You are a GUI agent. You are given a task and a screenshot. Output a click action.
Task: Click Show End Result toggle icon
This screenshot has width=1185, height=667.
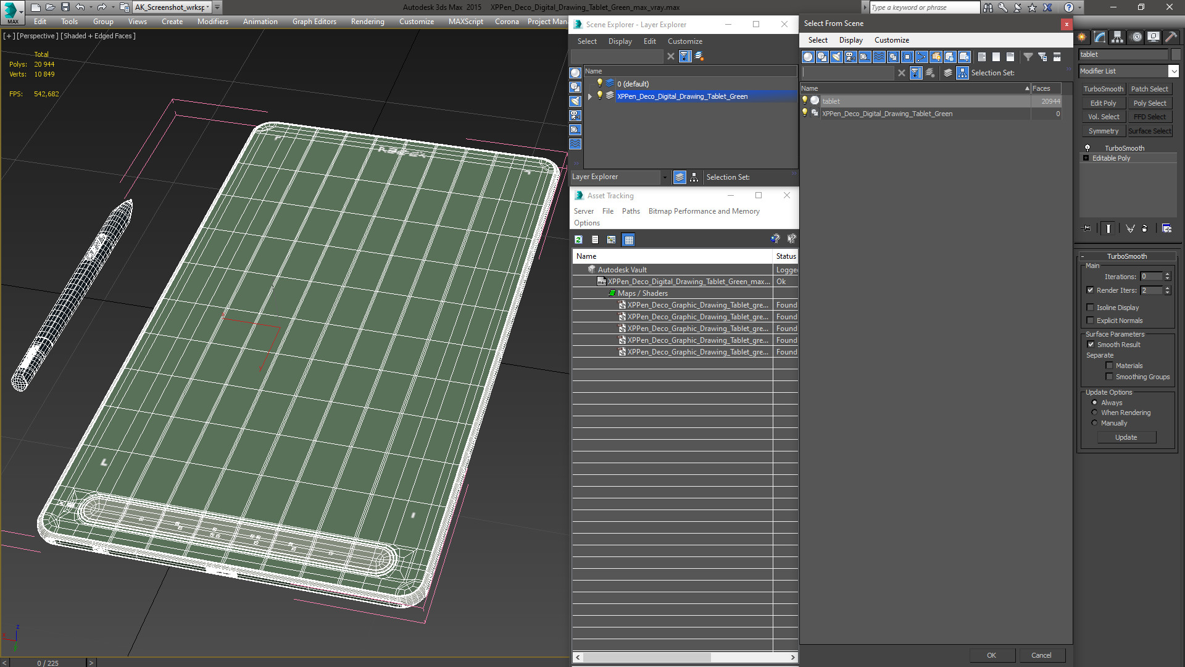(1108, 229)
